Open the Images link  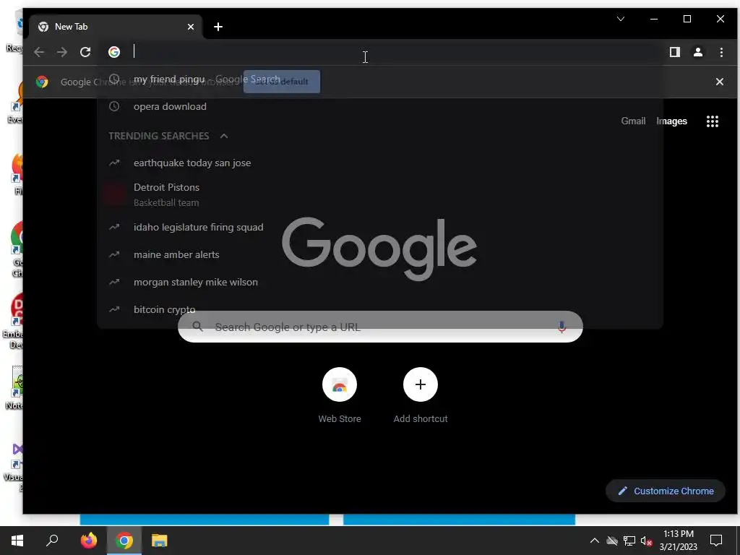click(x=671, y=121)
